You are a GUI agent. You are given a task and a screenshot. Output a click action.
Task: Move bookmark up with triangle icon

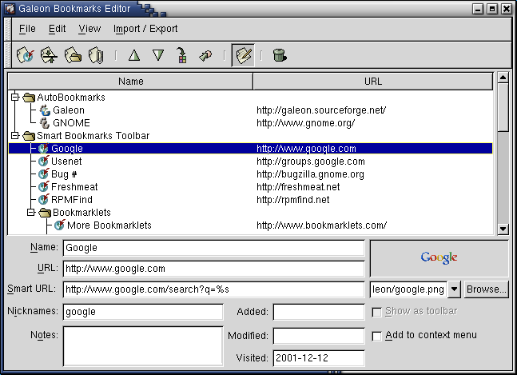pyautogui.click(x=134, y=55)
